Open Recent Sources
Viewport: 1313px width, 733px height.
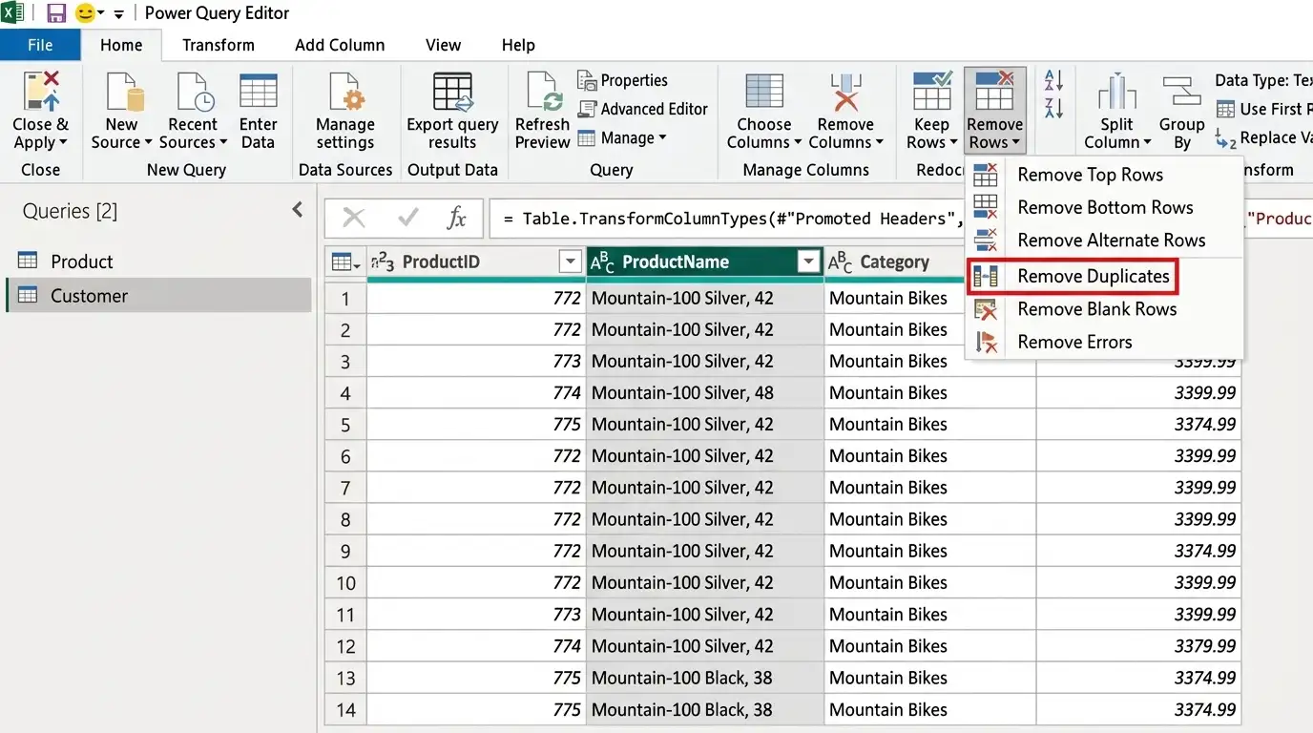click(x=193, y=112)
